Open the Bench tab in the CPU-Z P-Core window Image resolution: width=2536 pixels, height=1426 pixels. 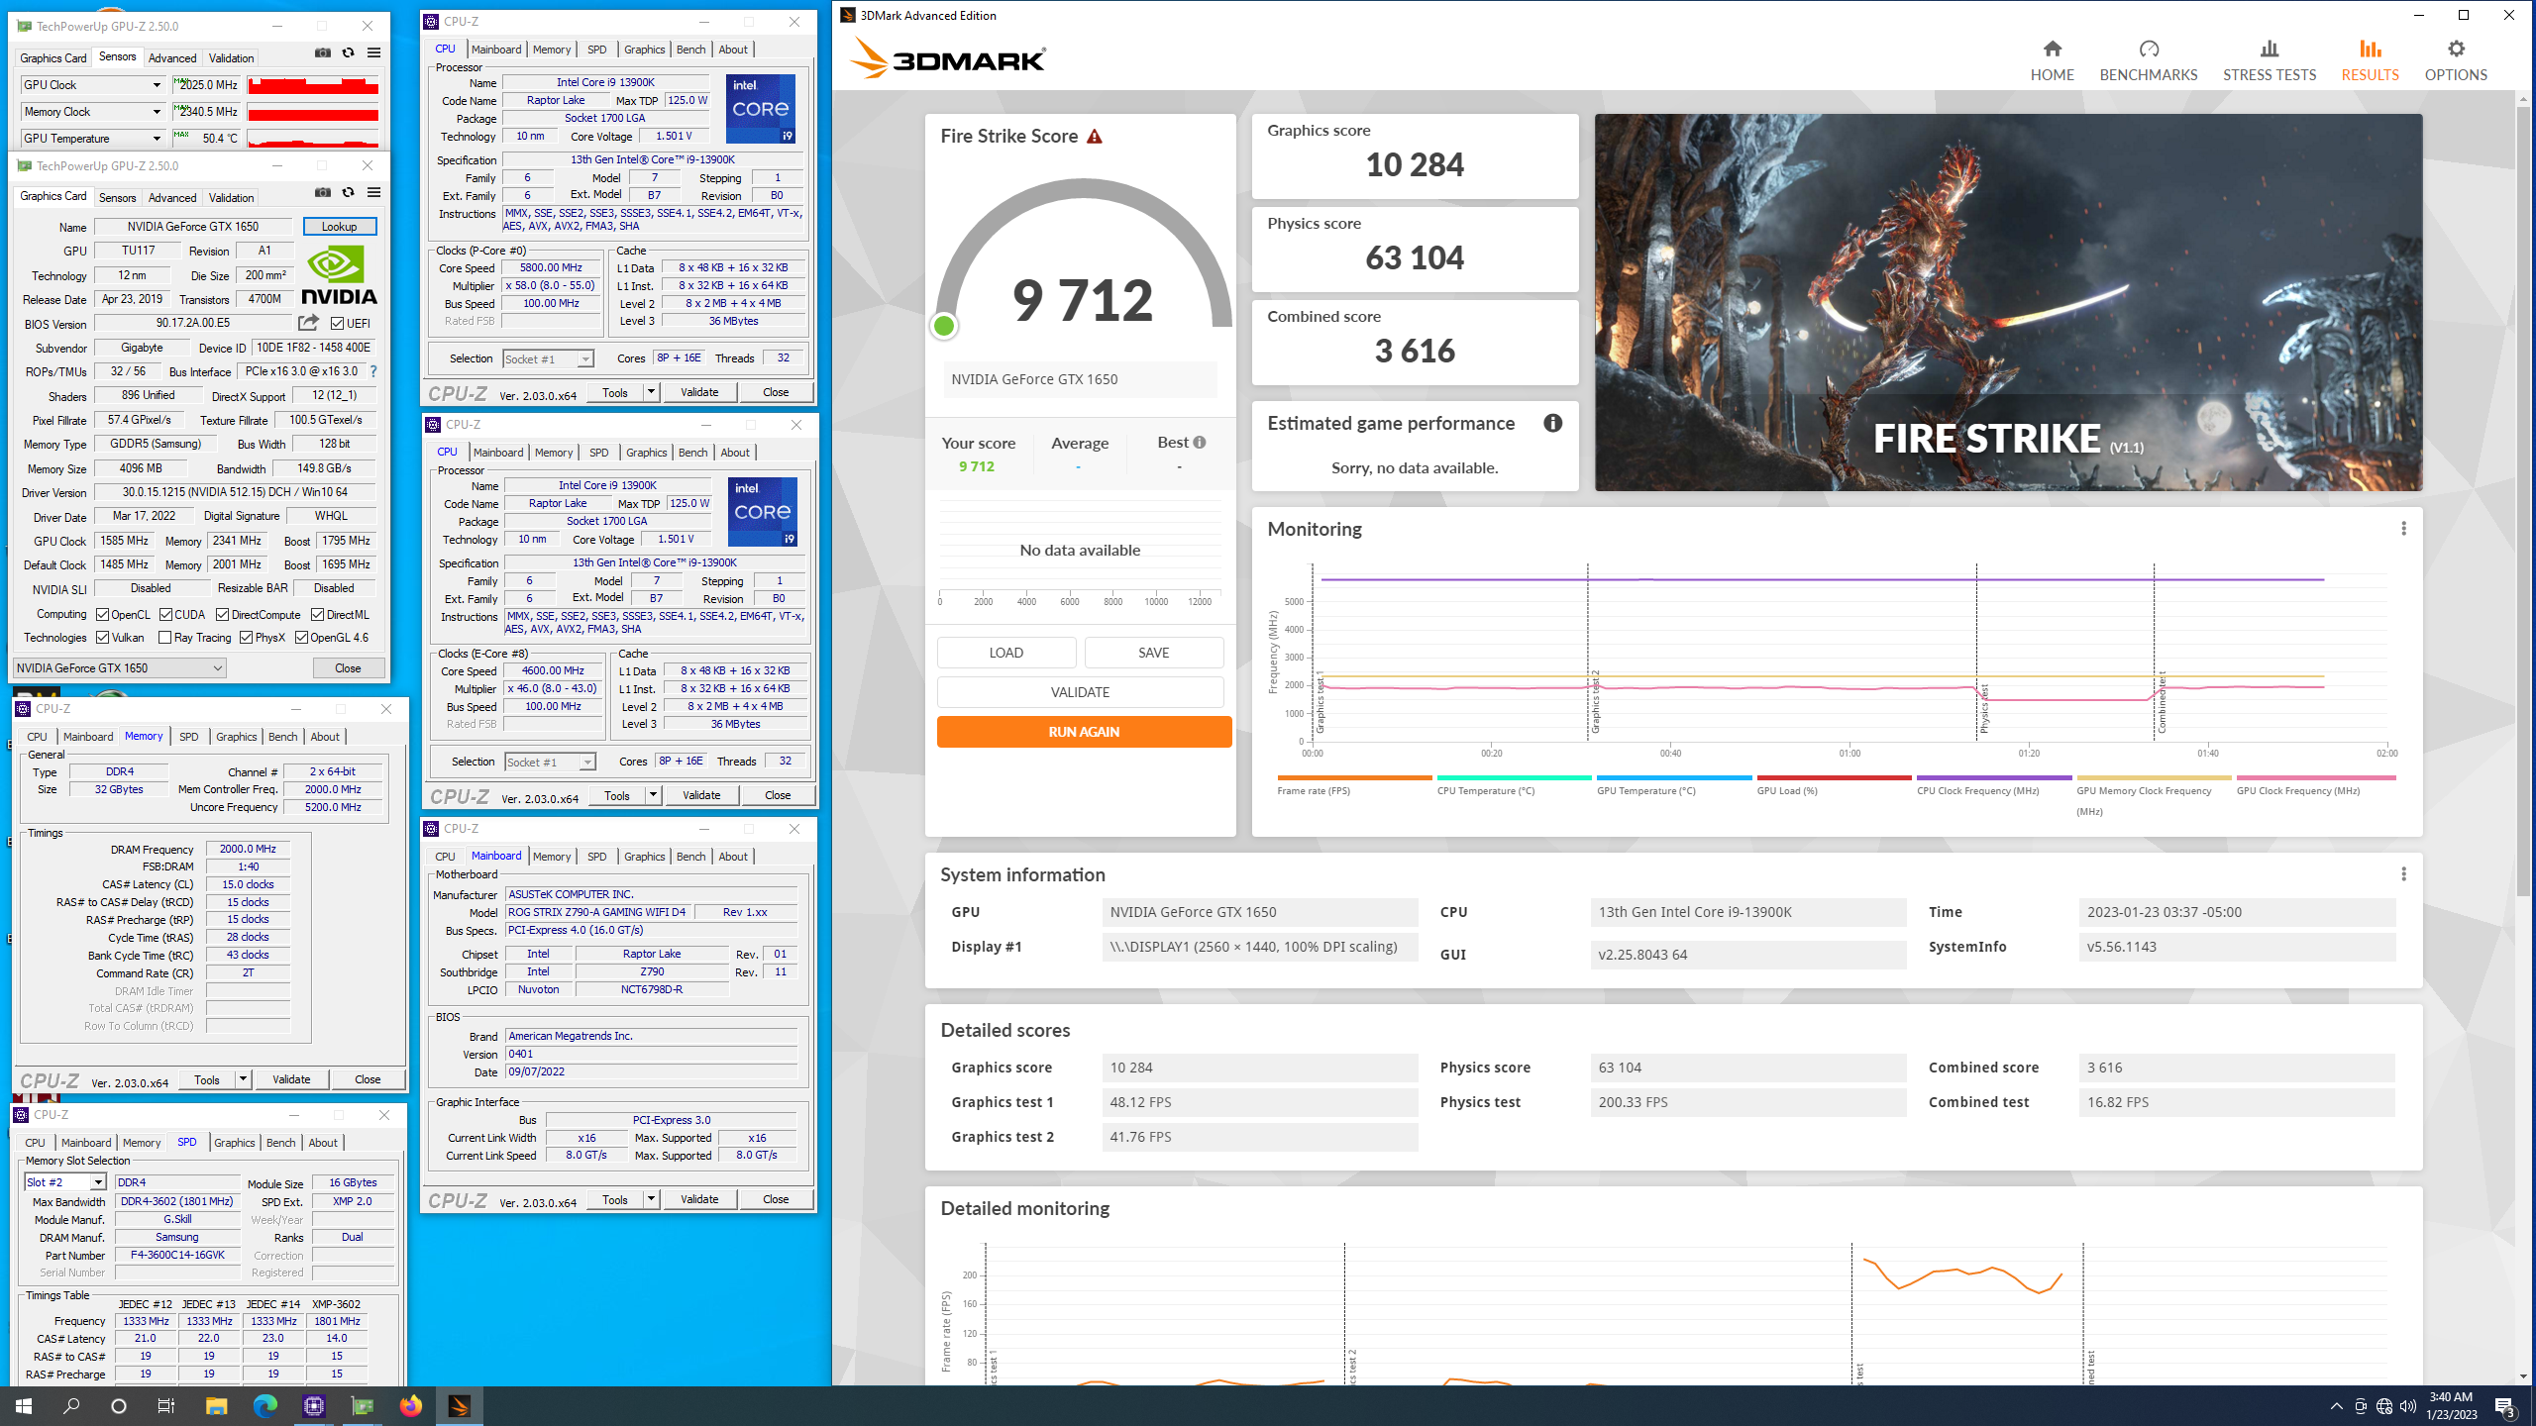tap(691, 50)
